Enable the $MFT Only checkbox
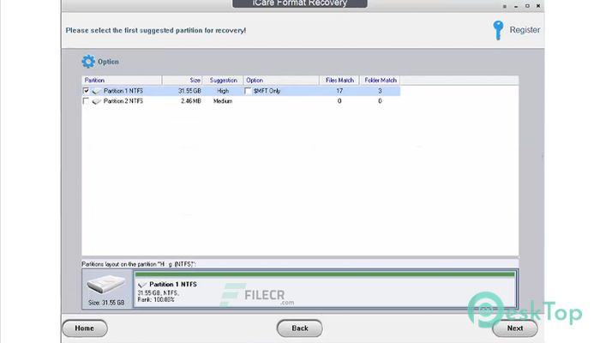600x343 pixels. pyautogui.click(x=248, y=91)
